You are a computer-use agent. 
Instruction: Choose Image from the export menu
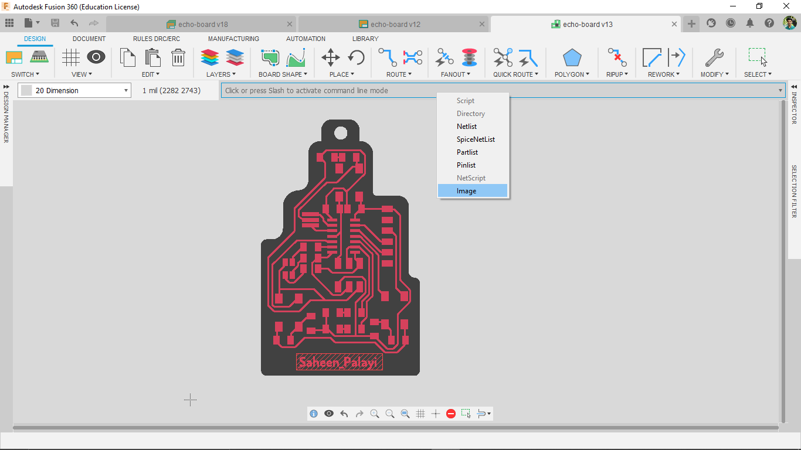click(x=473, y=191)
